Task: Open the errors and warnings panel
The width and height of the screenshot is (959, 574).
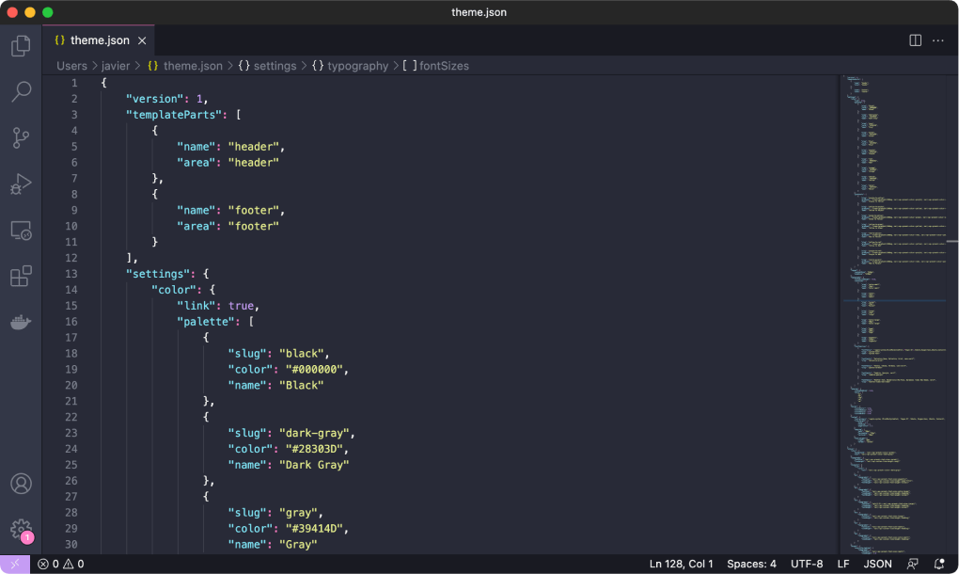Action: coord(61,565)
